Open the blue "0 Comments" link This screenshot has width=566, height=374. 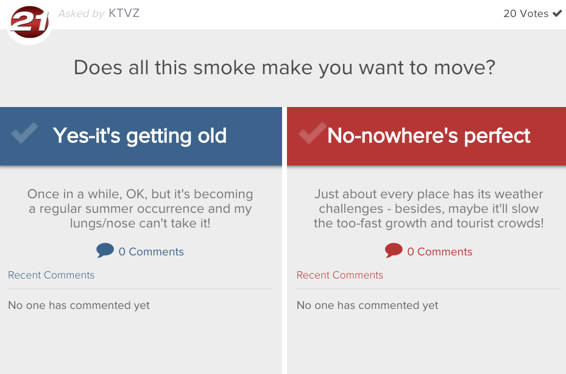point(151,252)
